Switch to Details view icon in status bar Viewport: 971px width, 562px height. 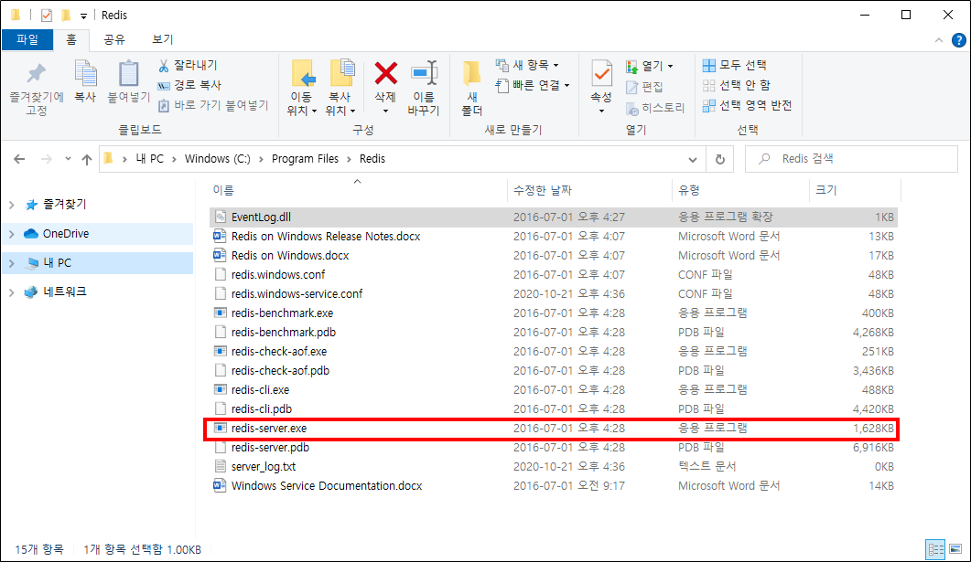coord(935,549)
